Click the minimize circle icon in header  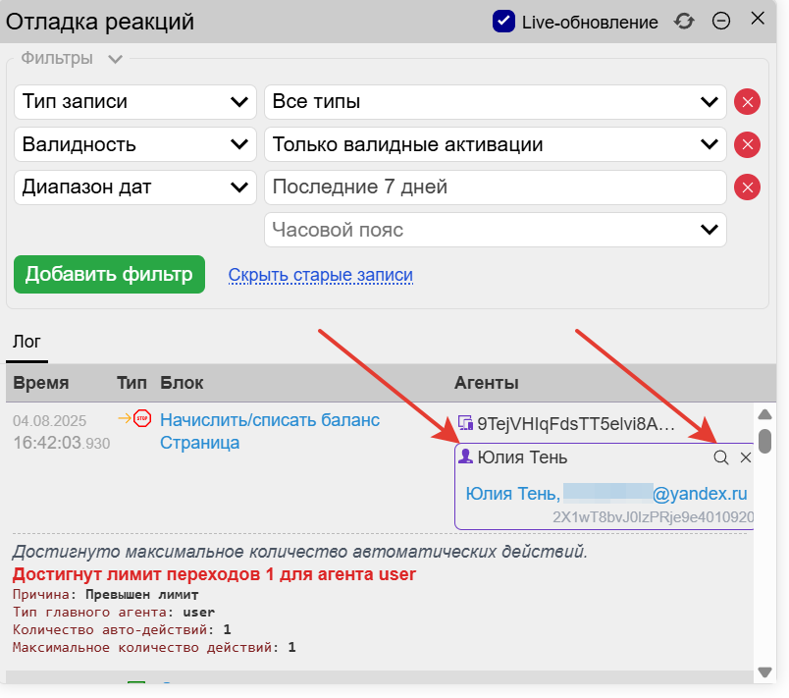721,21
